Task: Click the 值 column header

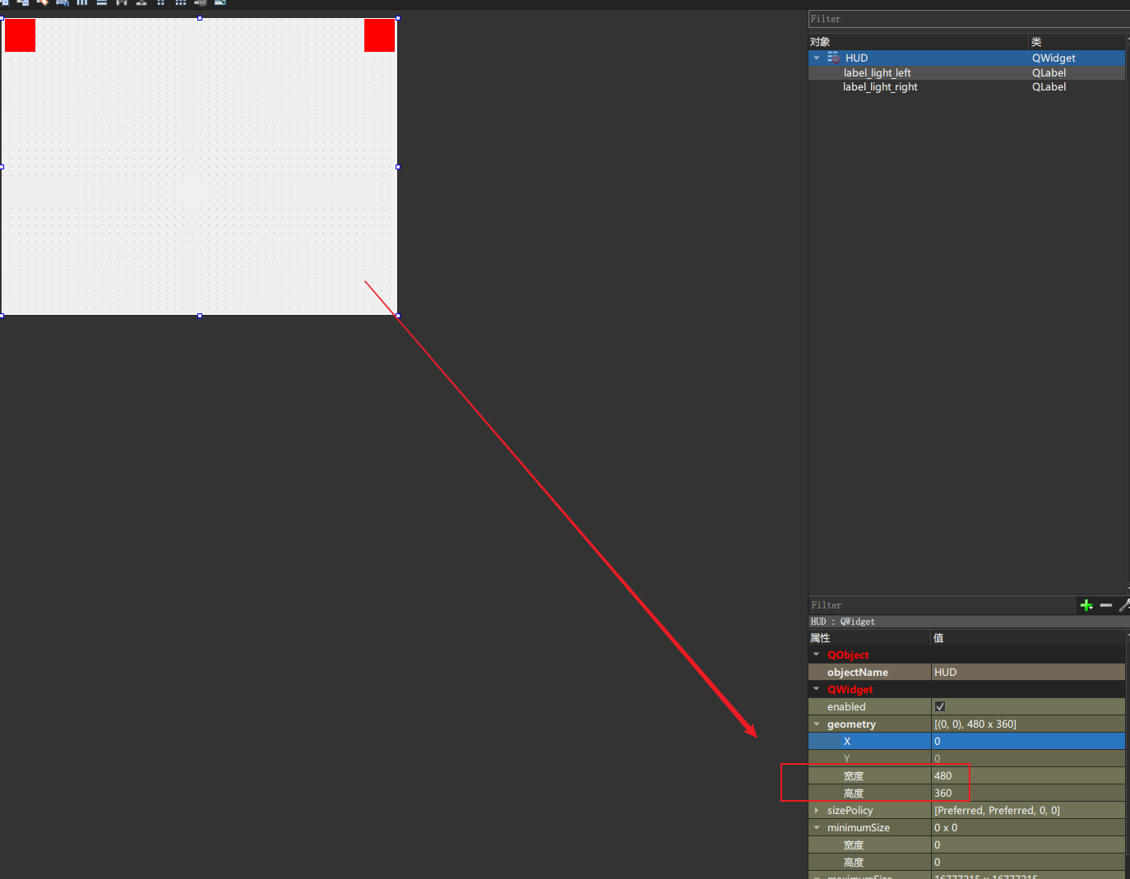Action: coord(1028,637)
